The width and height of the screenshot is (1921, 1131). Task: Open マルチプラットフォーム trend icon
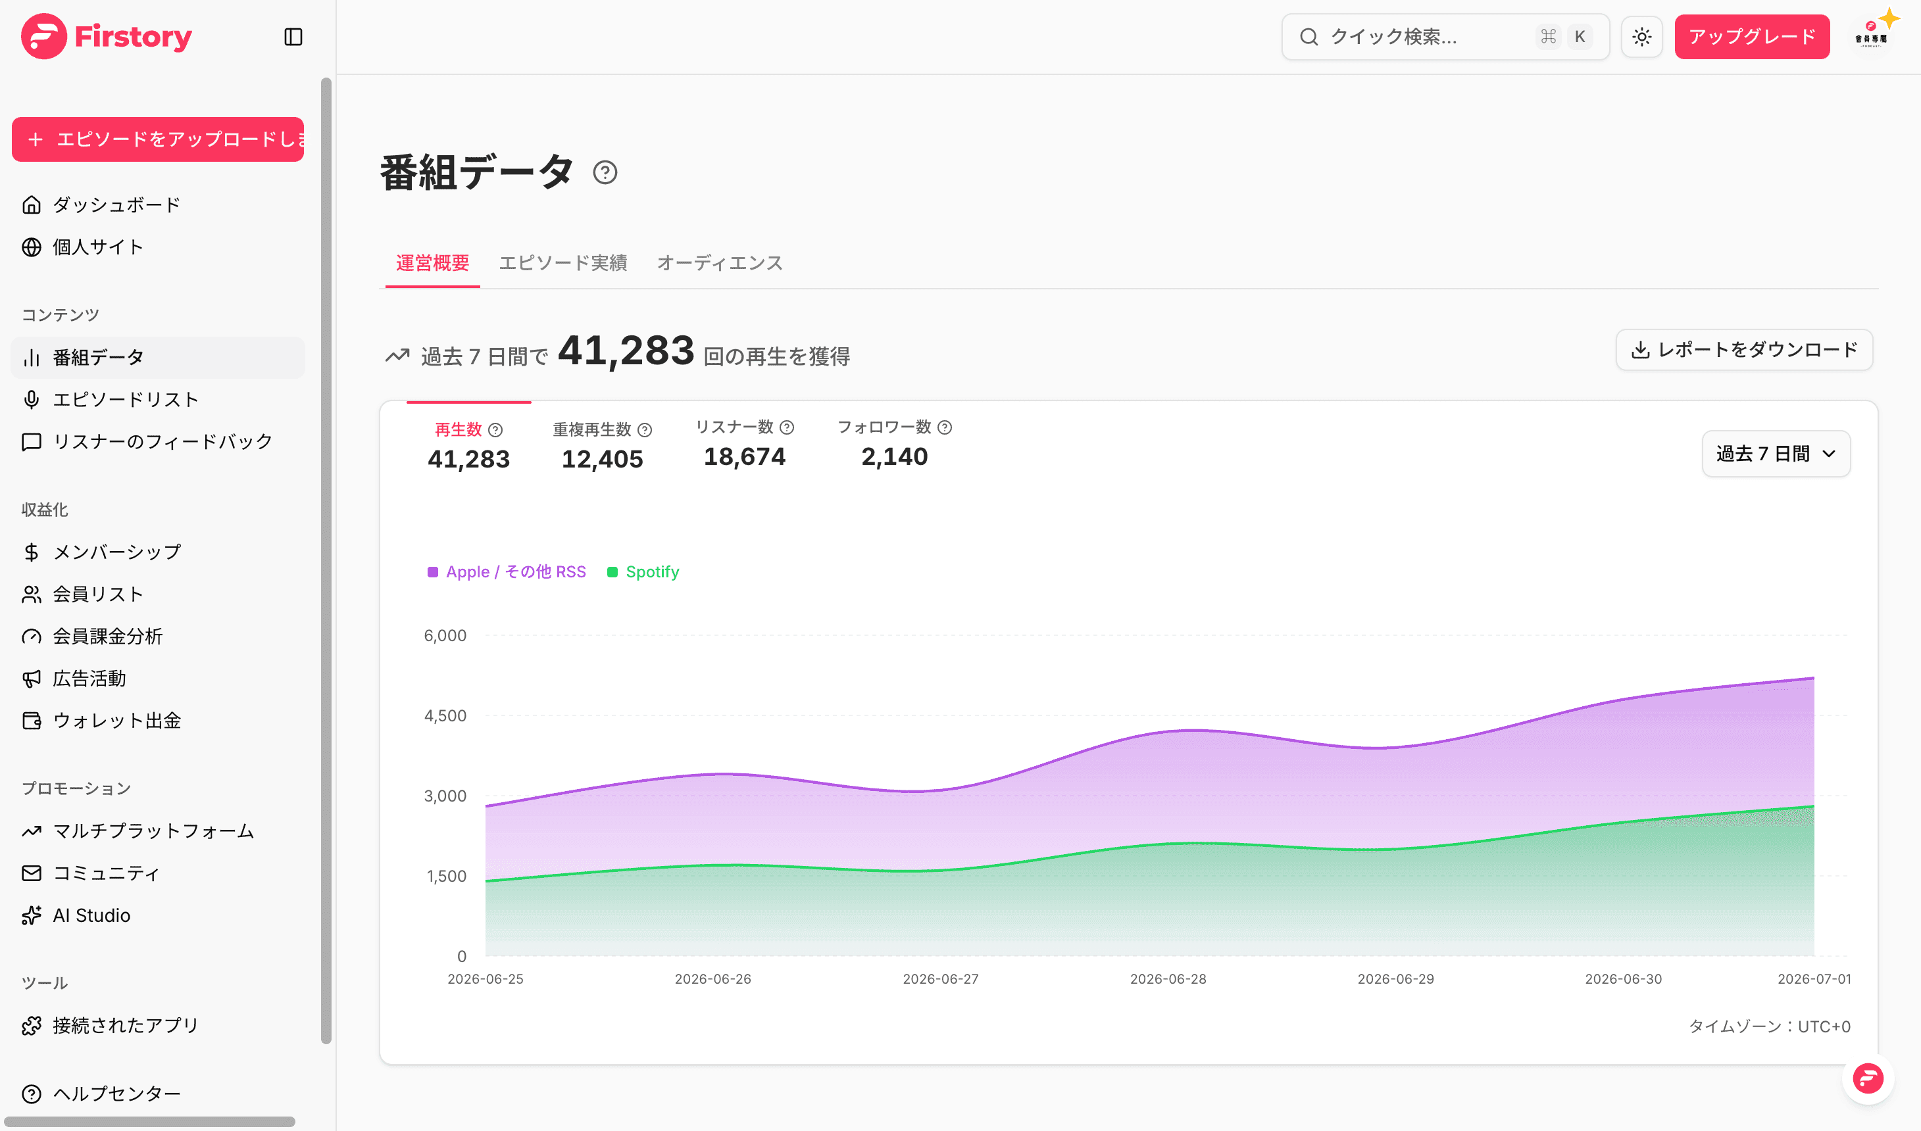32,830
